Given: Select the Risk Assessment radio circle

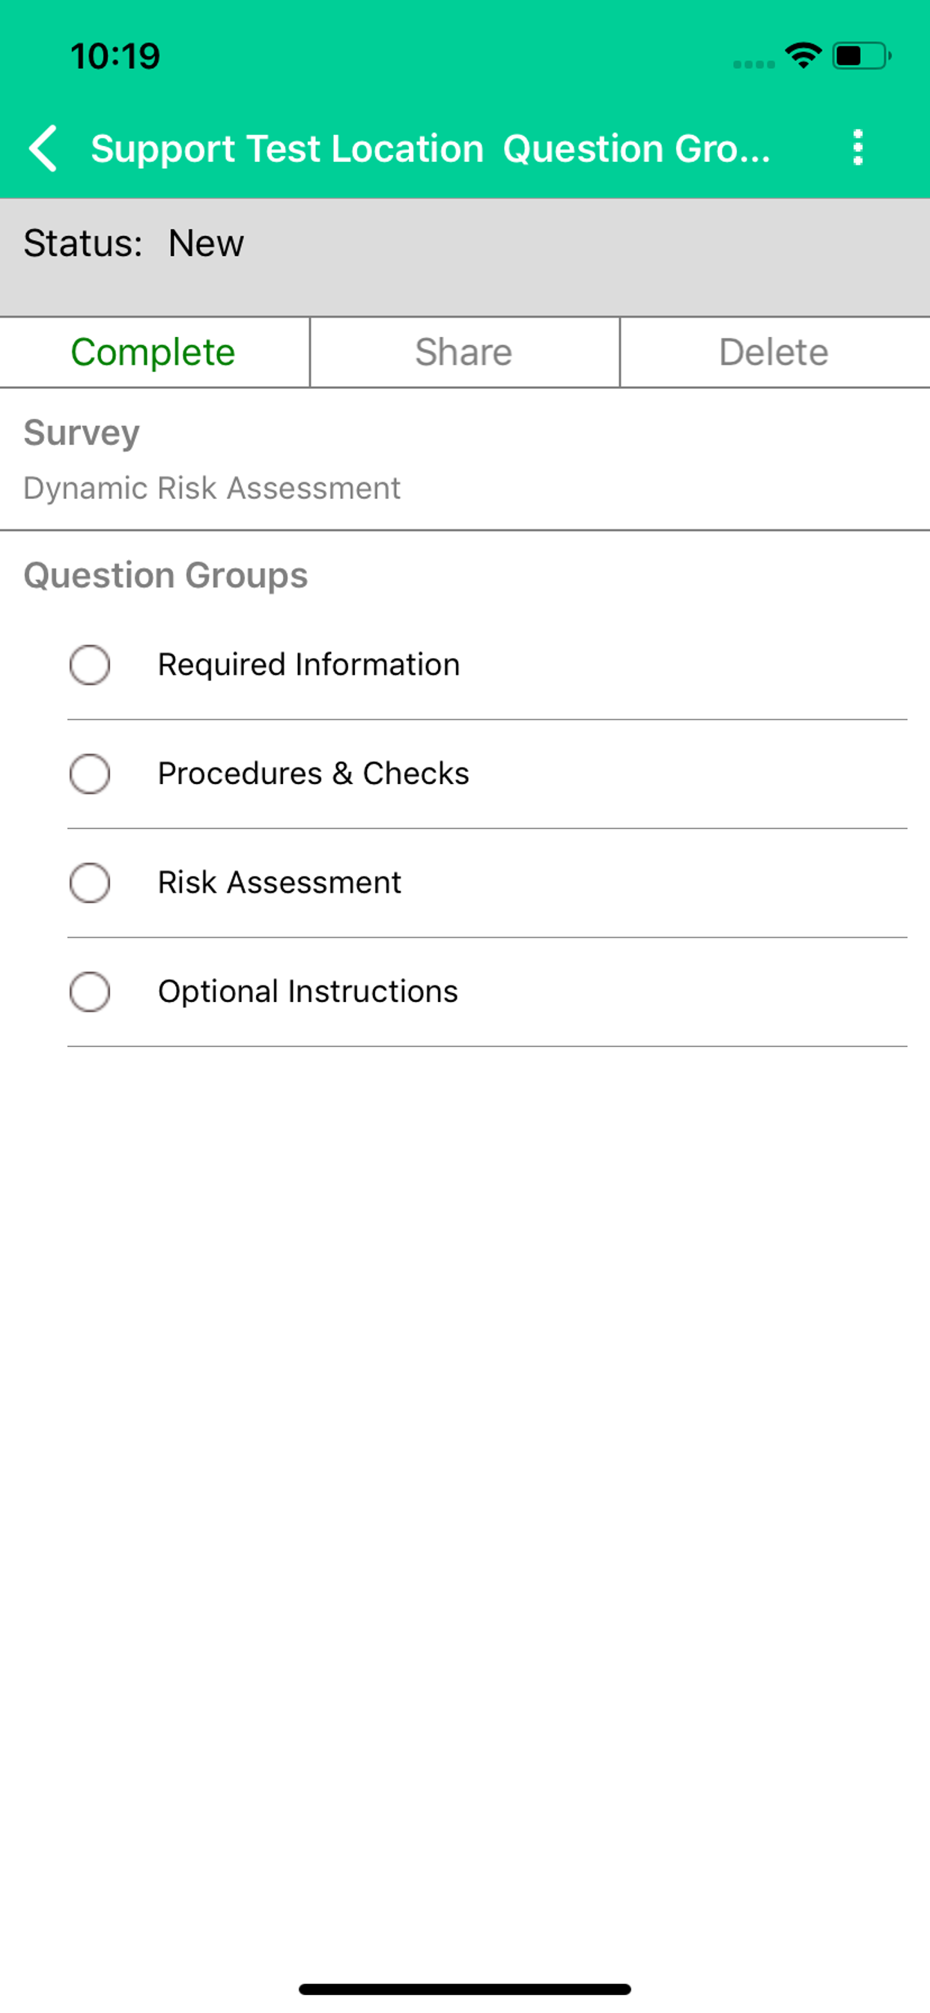Looking at the screenshot, I should tap(90, 883).
